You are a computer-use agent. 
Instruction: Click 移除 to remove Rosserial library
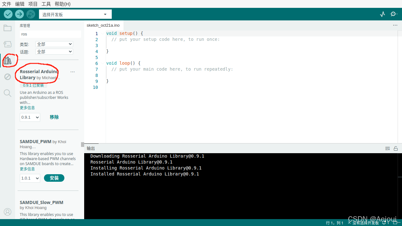click(x=54, y=117)
